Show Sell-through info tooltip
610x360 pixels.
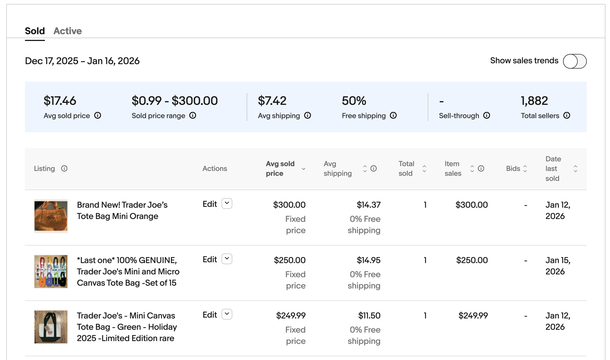487,115
